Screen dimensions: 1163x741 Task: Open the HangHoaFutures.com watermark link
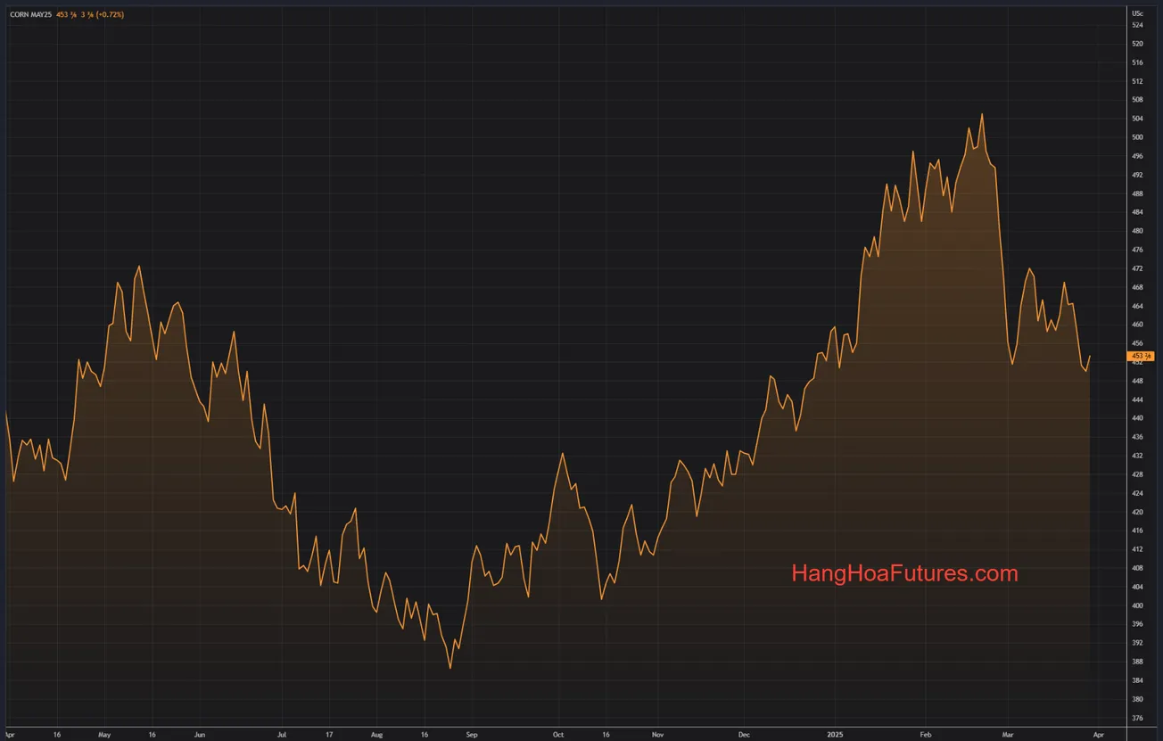[905, 573]
